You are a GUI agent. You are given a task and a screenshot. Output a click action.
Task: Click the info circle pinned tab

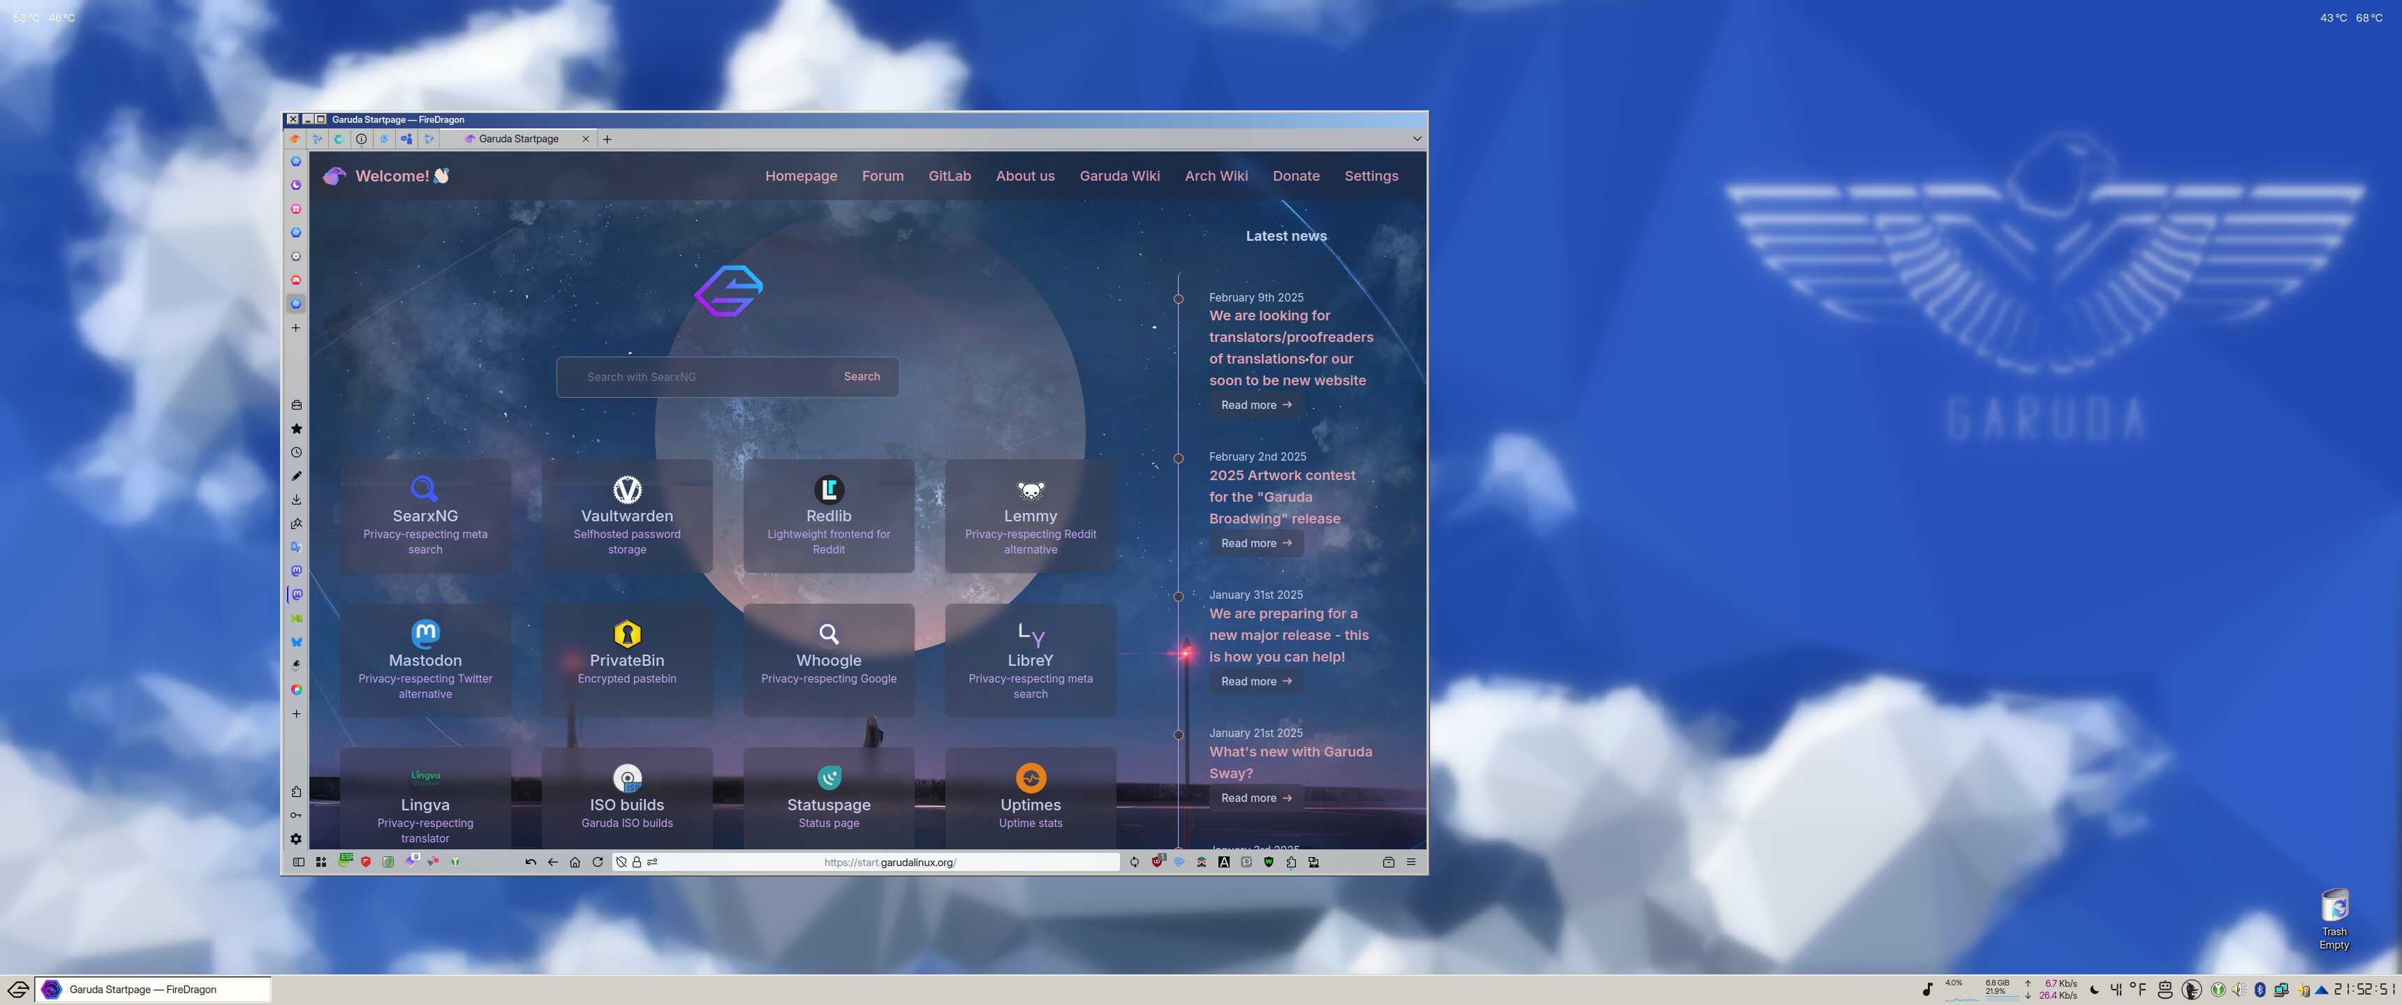[361, 139]
